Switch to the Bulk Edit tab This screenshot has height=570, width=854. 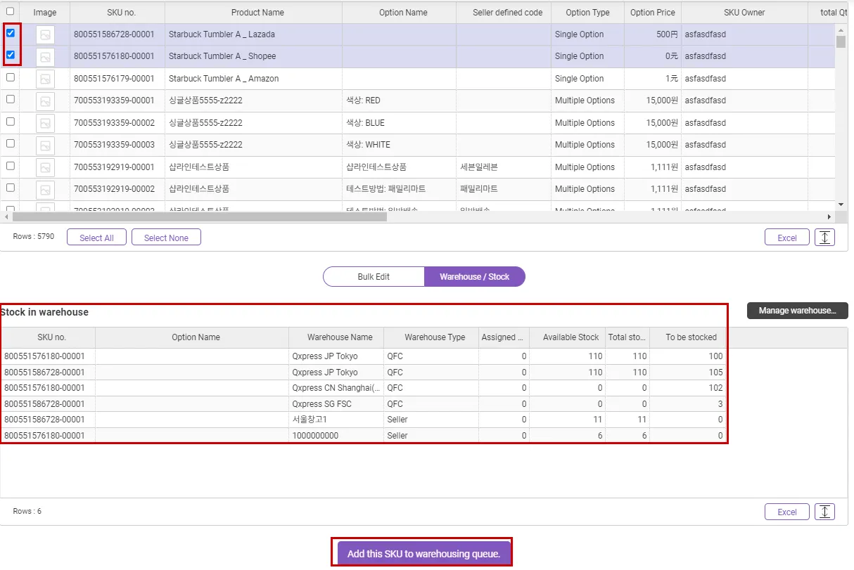(374, 277)
